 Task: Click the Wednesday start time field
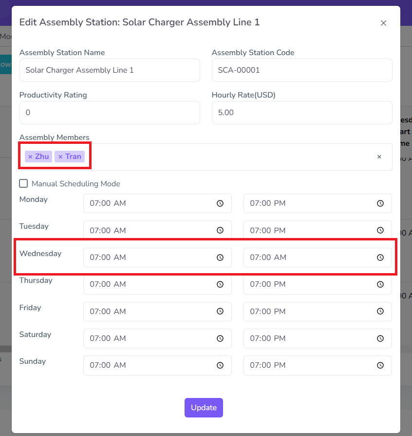click(151, 258)
